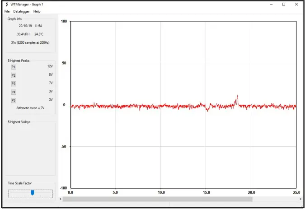Viewport: 305px width, 209px height.
Task: Click the WTManager lightning app icon
Action: [7, 4]
